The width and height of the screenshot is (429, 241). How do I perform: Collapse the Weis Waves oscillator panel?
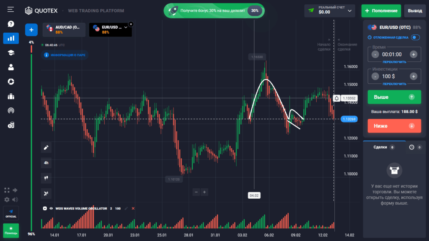click(x=45, y=208)
